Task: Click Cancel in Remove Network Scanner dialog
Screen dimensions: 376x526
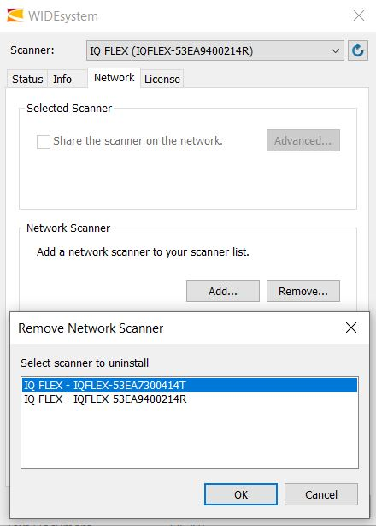Action: 321,494
